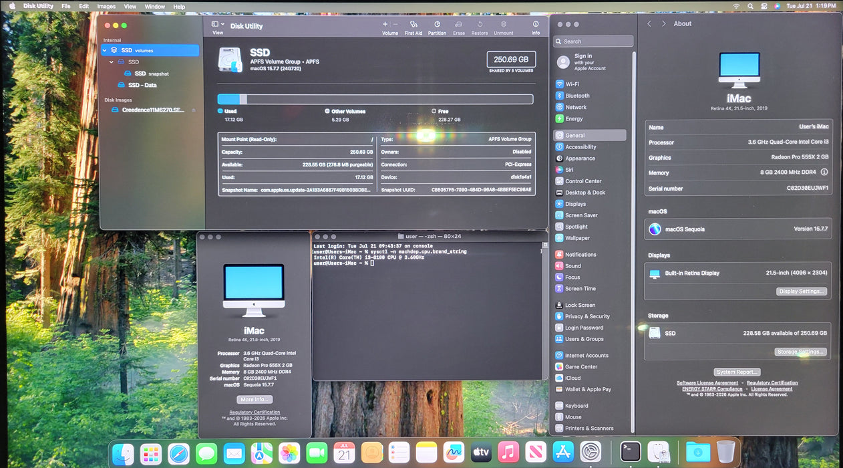Open the Images menu
Screen dimensions: 843x468
(x=106, y=6)
